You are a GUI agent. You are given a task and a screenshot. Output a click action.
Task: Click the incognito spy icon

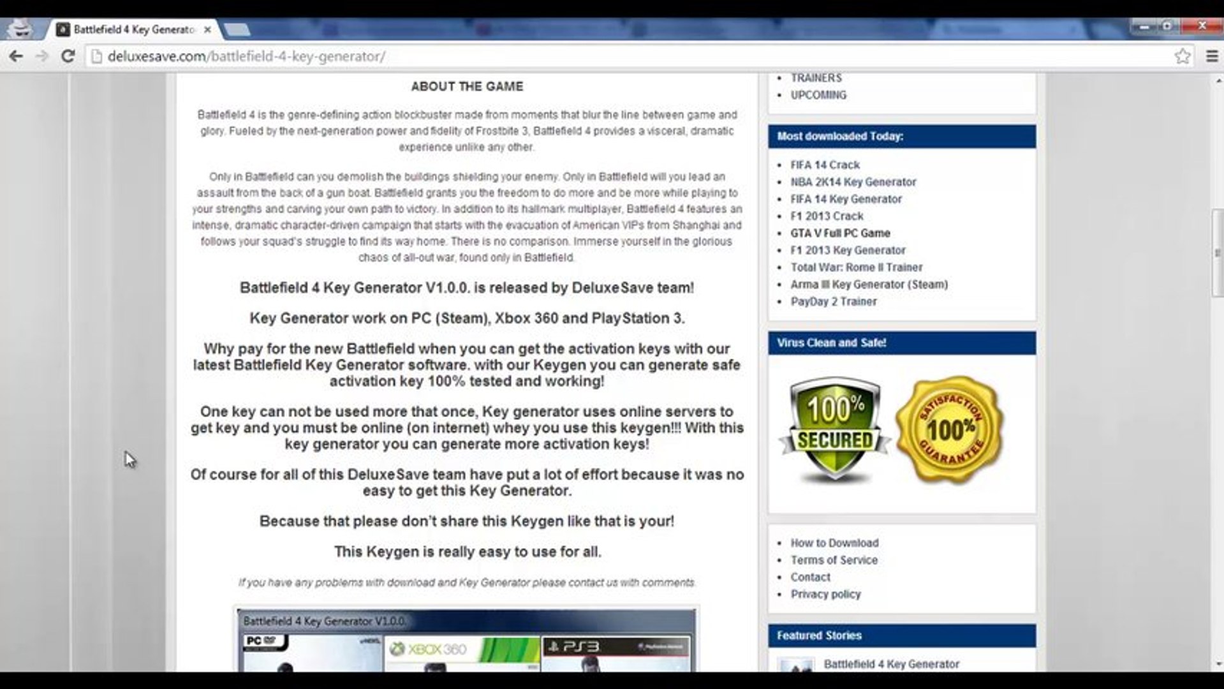tap(21, 29)
